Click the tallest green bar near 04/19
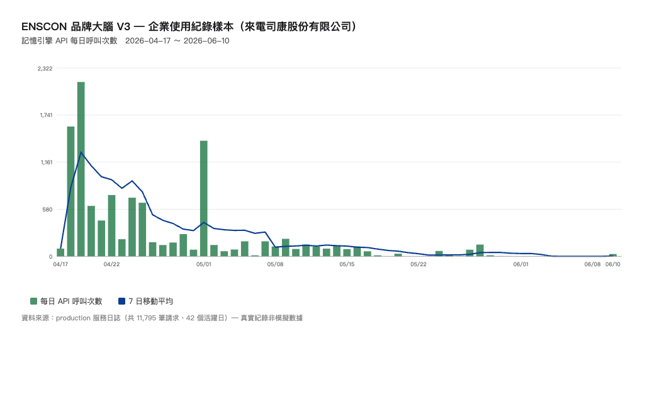 (81, 169)
